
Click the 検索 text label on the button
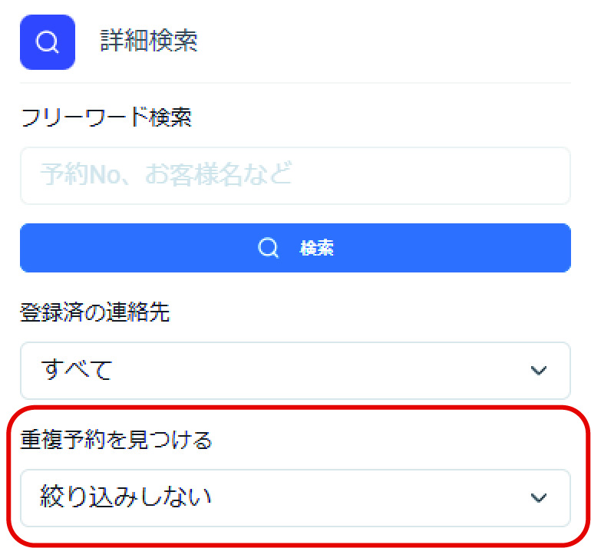(x=317, y=248)
